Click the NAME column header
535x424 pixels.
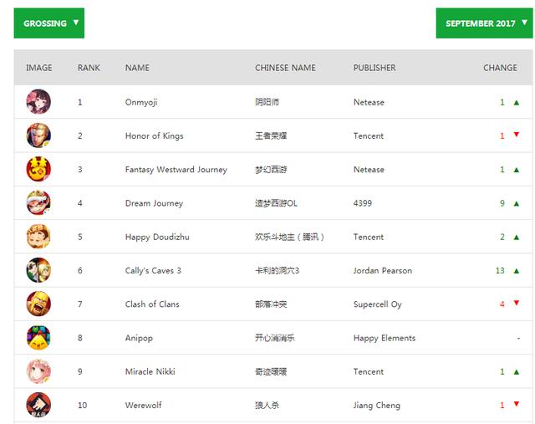pyautogui.click(x=137, y=68)
